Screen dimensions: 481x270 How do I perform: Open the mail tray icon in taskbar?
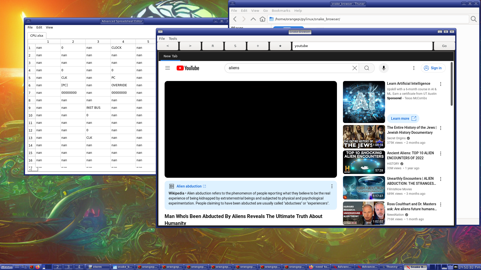click(x=456, y=267)
